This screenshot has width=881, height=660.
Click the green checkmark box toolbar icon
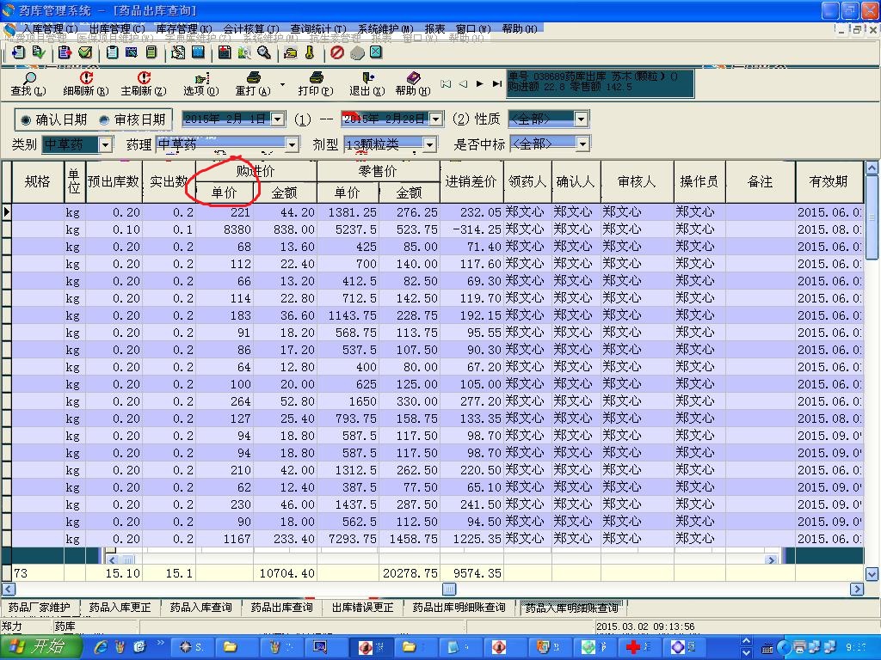[85, 52]
